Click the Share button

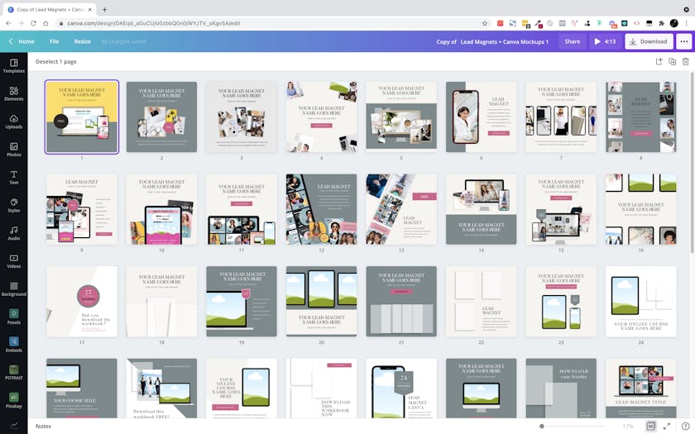click(x=572, y=41)
